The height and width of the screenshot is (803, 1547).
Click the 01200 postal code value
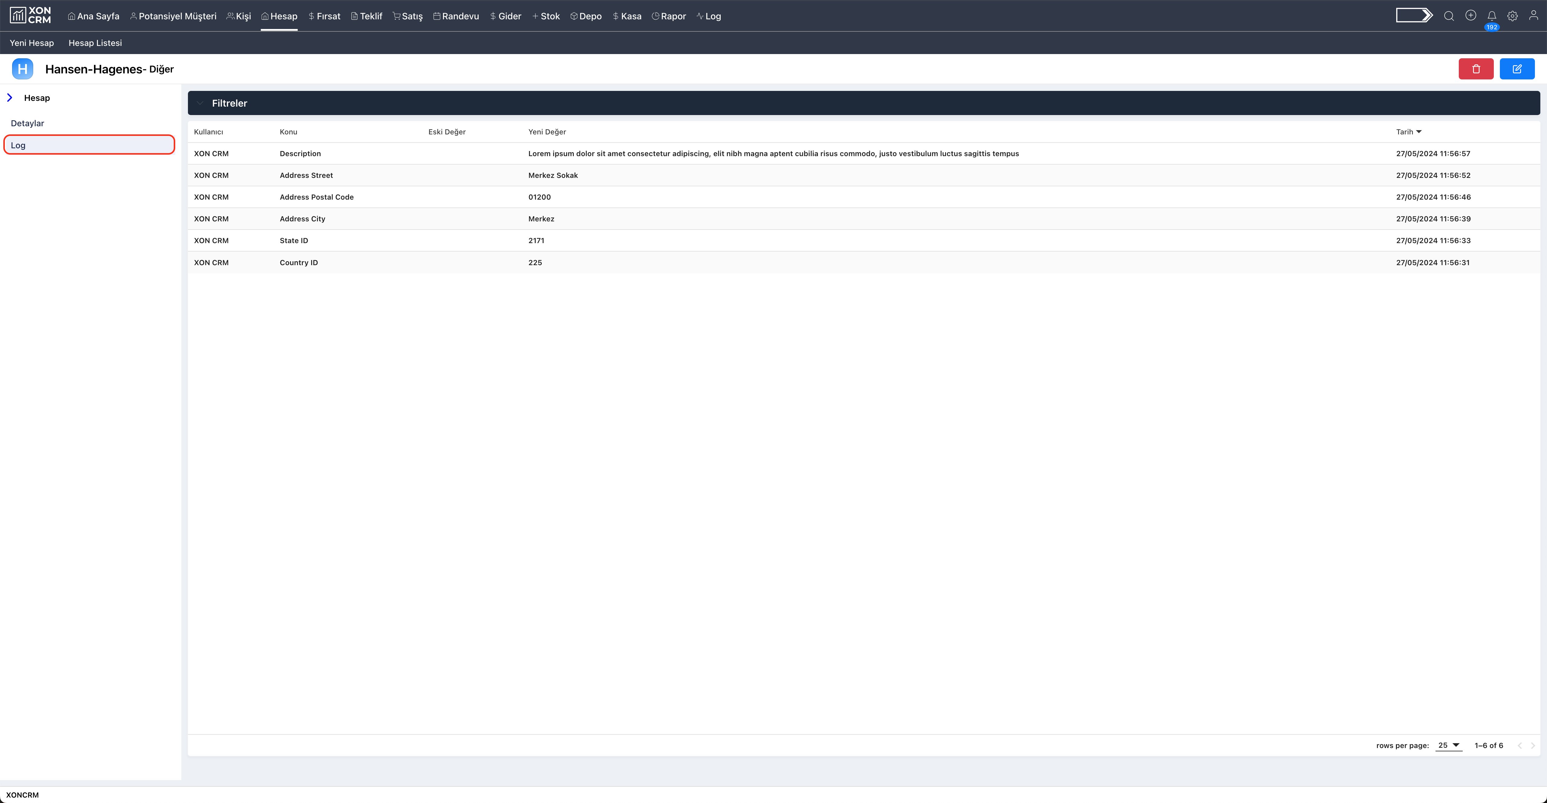[x=539, y=197]
